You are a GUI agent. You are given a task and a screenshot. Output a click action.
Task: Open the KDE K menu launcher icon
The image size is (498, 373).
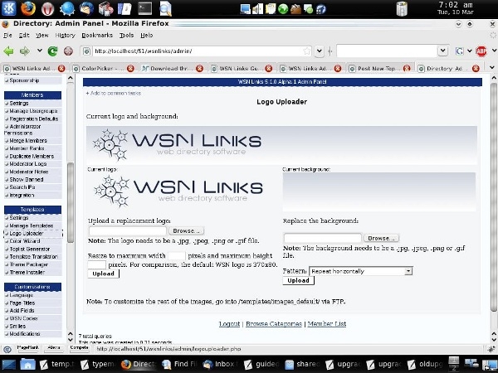[9, 8]
